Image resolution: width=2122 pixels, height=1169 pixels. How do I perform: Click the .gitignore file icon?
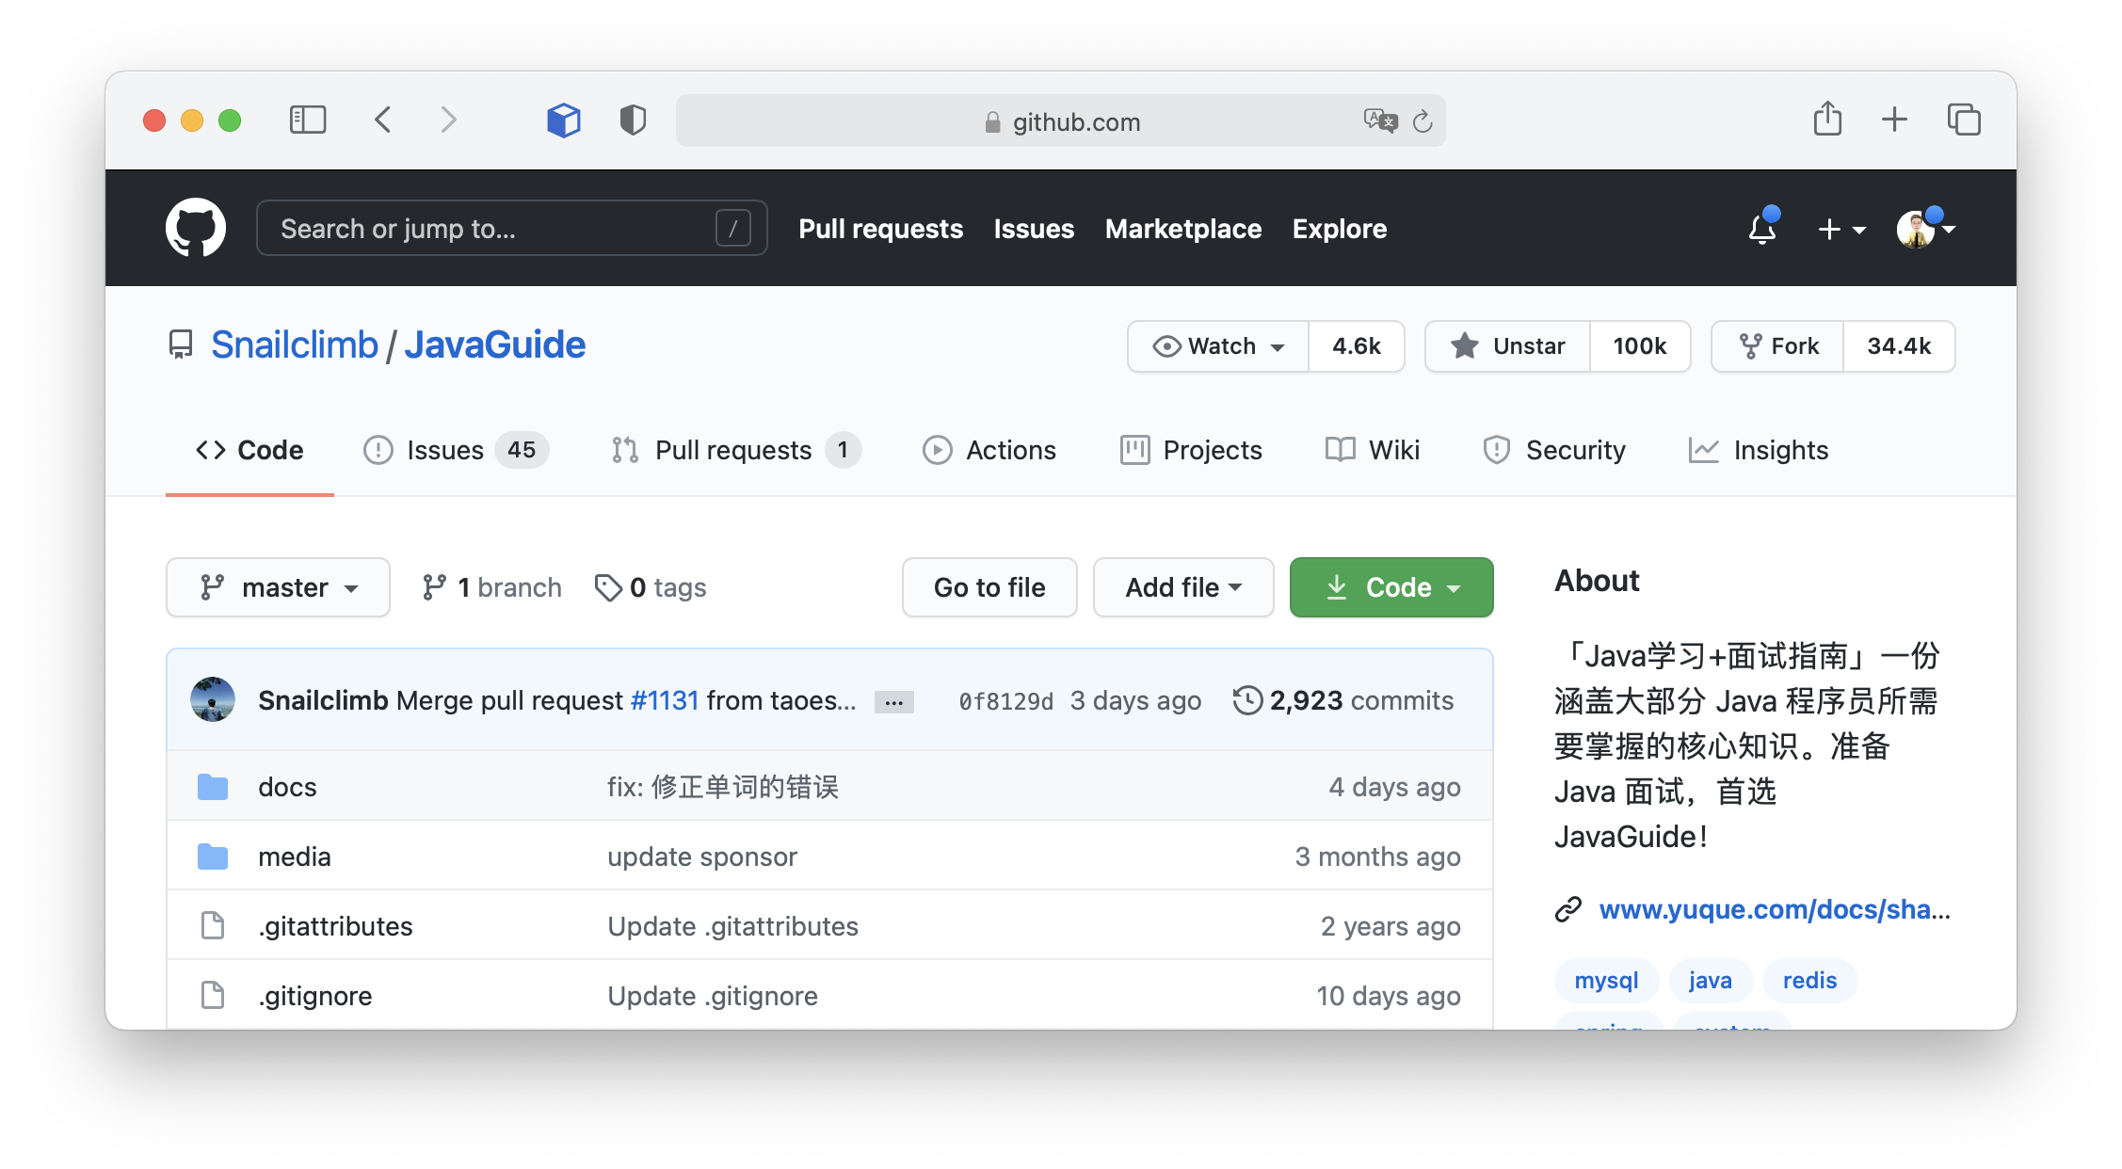click(x=213, y=995)
